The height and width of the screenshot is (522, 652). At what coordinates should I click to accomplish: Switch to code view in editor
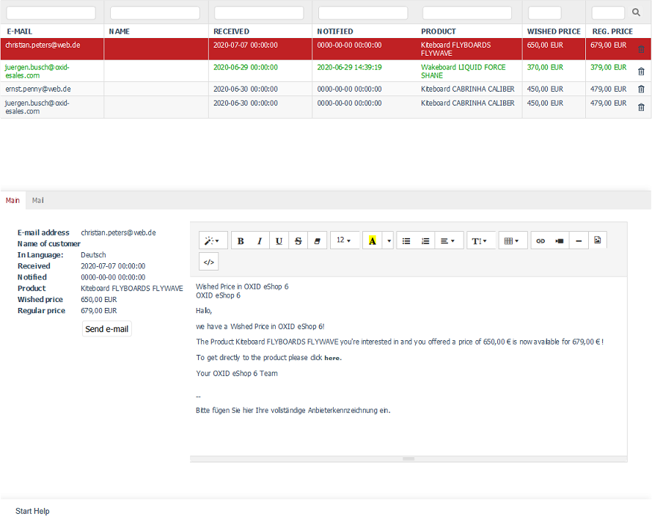click(209, 262)
